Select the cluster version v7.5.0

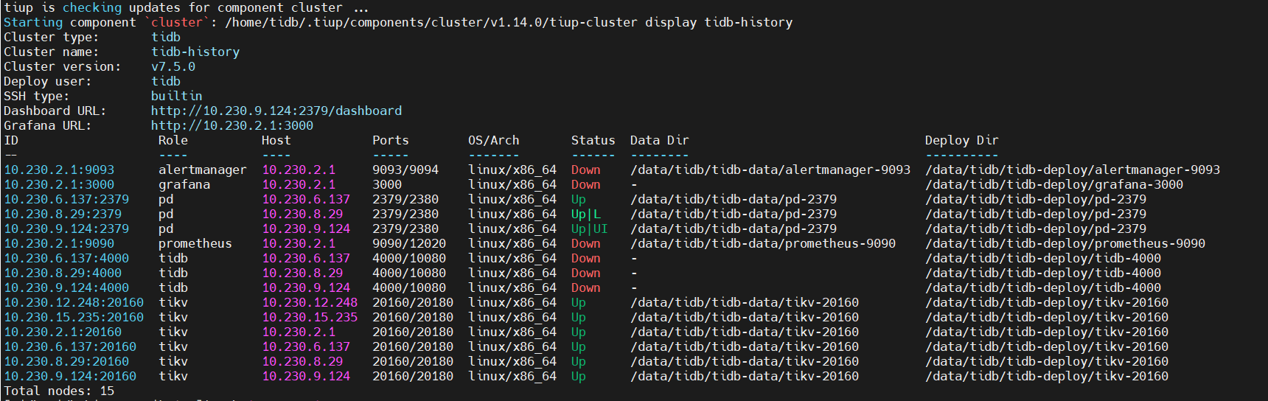[173, 66]
